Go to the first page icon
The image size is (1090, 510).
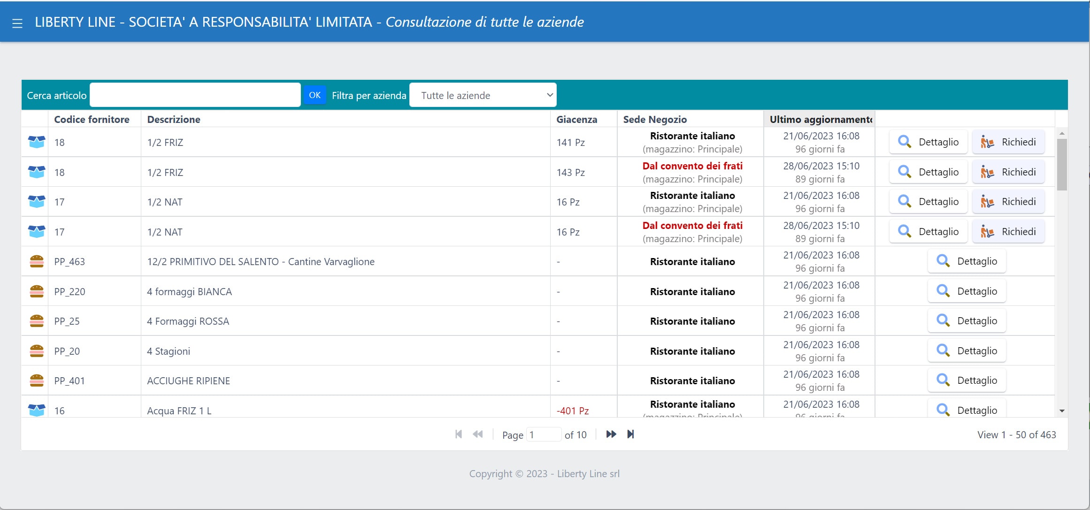[459, 434]
